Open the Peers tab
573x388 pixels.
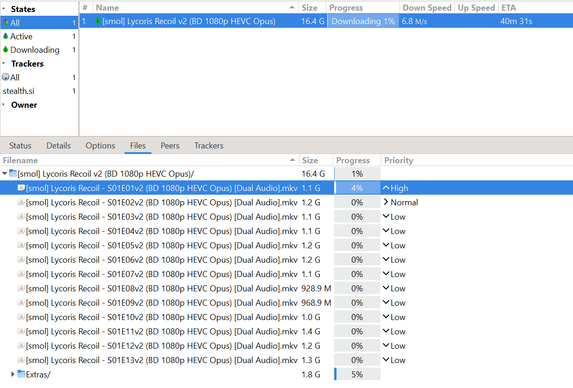pos(170,145)
